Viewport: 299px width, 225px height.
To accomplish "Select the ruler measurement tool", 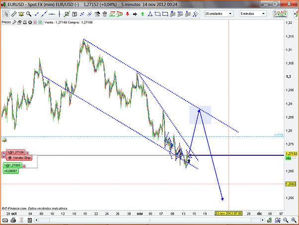I will tap(13, 14).
